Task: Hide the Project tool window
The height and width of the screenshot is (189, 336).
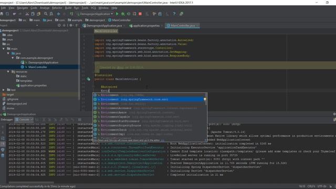Action: tap(77, 25)
